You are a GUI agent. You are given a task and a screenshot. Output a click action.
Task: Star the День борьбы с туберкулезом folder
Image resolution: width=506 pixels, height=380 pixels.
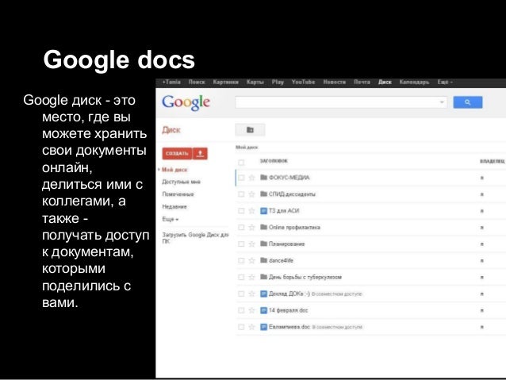[251, 278]
